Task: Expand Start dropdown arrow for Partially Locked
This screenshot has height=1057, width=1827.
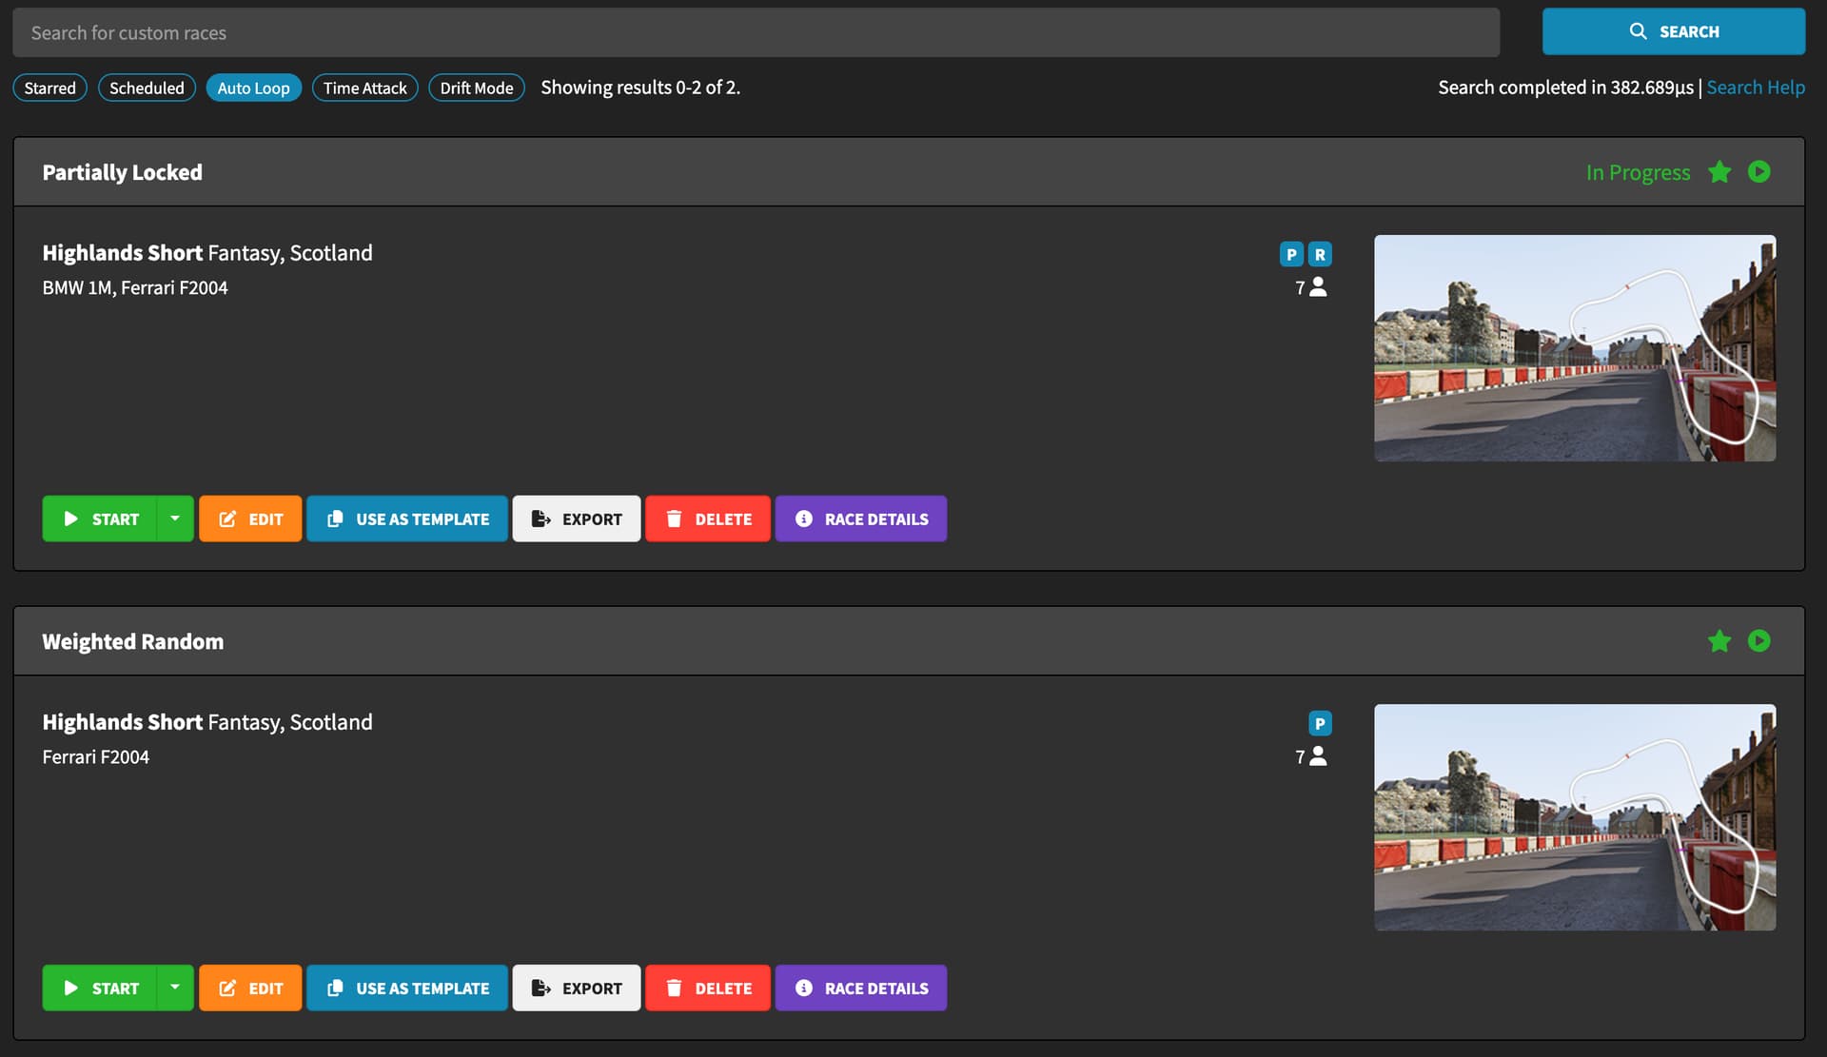Action: 175,519
